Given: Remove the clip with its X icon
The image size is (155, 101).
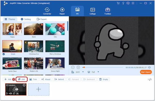Looking at the screenshot, I should coord(24,85).
